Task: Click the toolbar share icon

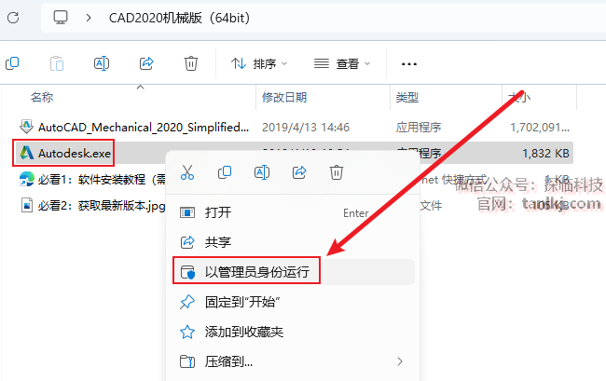Action: [146, 63]
